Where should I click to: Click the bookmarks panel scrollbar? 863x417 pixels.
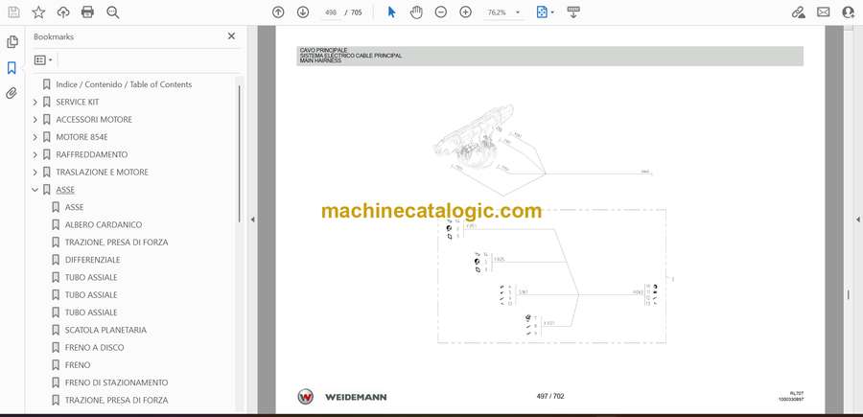pos(240,154)
